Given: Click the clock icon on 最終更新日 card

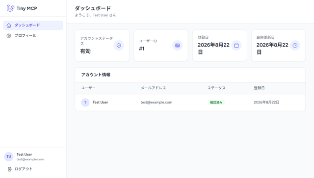Looking at the screenshot, I should point(295,46).
